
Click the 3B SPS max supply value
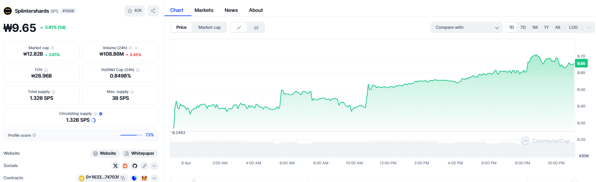tap(120, 98)
